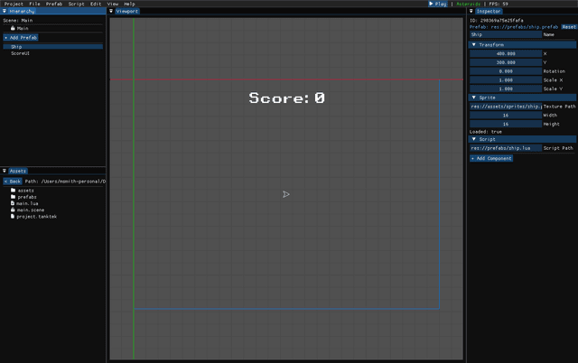Screen dimensions: 578x363
Task: Click the Scene: Main label
Action: (18, 20)
